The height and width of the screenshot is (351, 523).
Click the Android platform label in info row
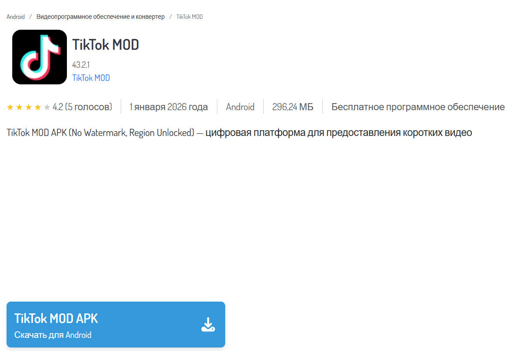pyautogui.click(x=240, y=107)
